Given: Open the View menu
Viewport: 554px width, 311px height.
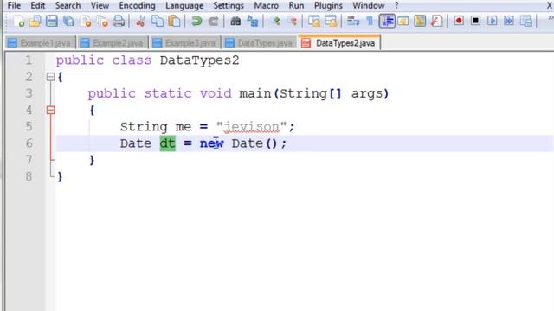Looking at the screenshot, I should point(100,6).
